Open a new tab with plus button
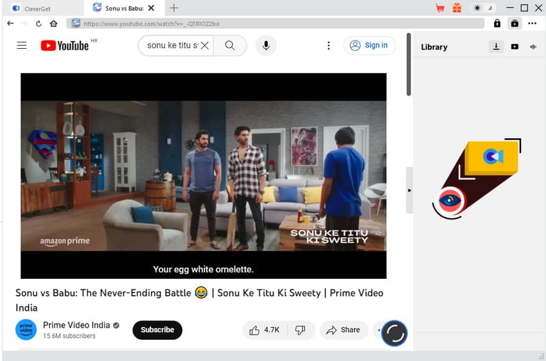Screen dimensions: 546x361 click(173, 8)
